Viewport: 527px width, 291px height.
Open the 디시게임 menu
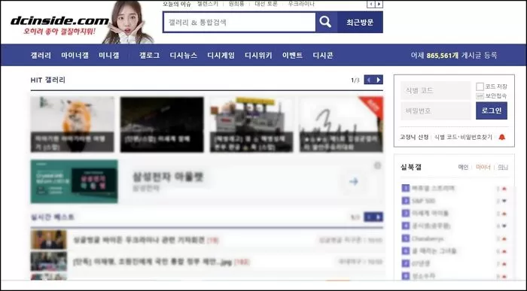221,56
